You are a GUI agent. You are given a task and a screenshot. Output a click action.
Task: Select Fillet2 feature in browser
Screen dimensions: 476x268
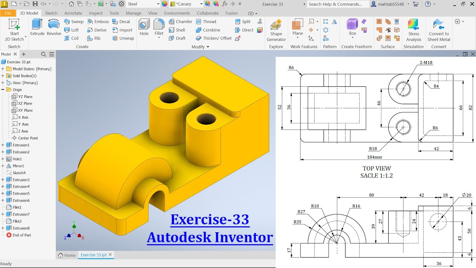coord(15,221)
